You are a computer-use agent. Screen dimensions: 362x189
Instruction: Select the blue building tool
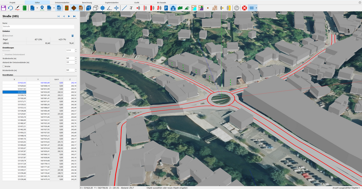pyautogui.click(x=173, y=8)
